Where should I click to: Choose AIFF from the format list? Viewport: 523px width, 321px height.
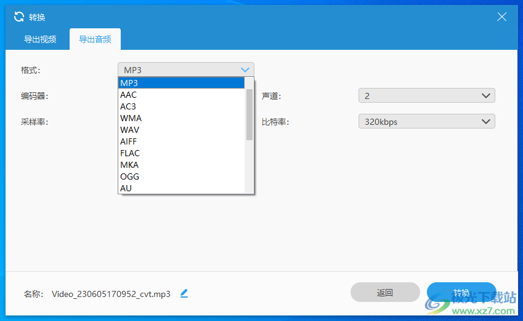182,141
